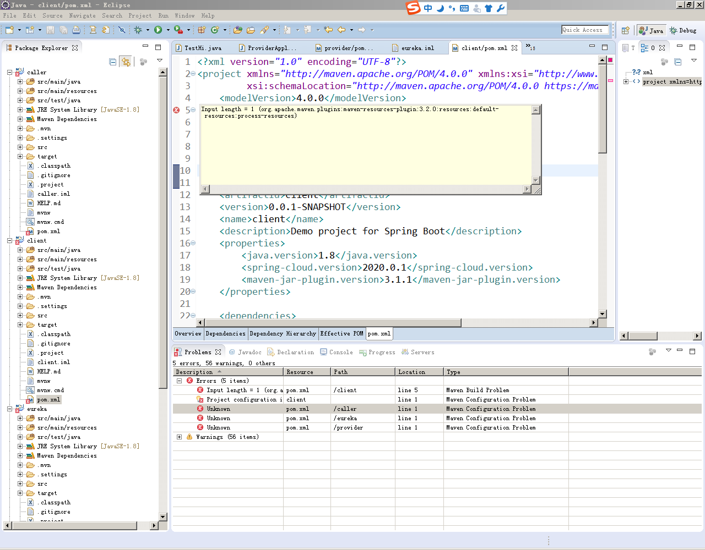This screenshot has width=705, height=550.
Task: Sort by Location column header
Action: point(419,372)
